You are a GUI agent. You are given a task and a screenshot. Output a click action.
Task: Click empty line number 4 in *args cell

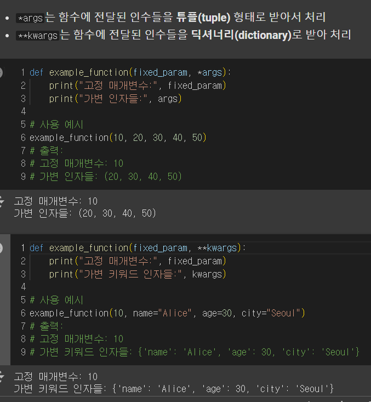[24, 111]
